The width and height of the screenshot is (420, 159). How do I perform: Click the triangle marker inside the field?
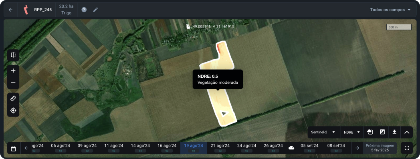[x=224, y=113]
